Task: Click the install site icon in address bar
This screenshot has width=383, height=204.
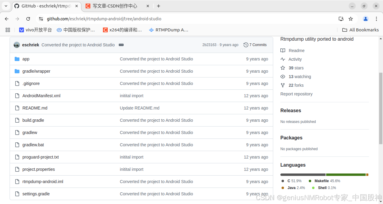Action: [341, 19]
